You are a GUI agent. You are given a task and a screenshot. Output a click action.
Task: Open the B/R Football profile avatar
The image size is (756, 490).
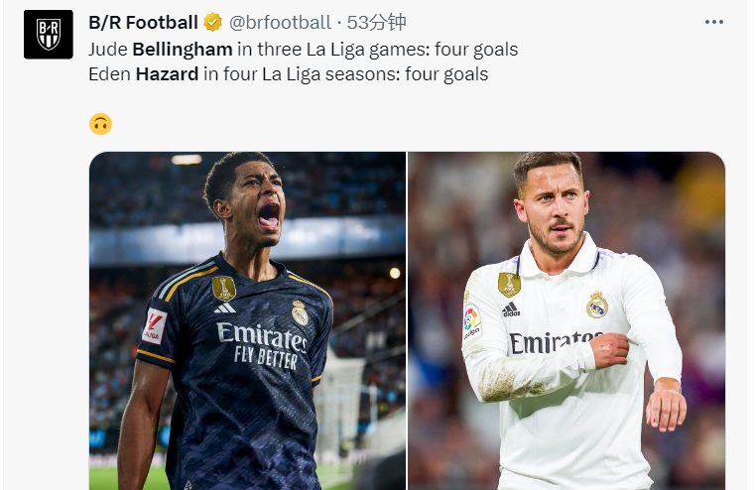49,34
